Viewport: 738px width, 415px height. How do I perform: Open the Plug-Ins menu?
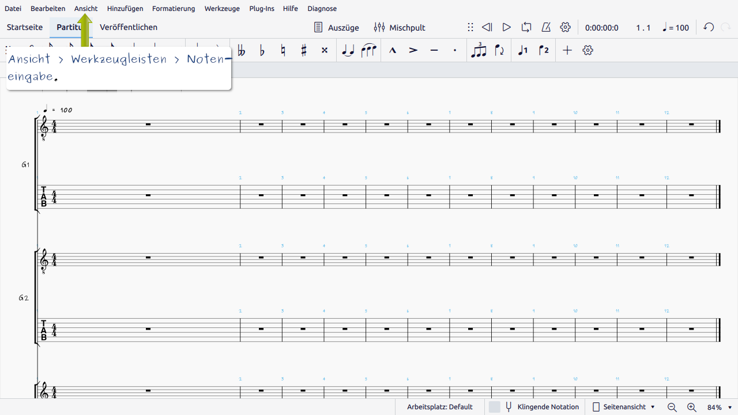tap(262, 9)
